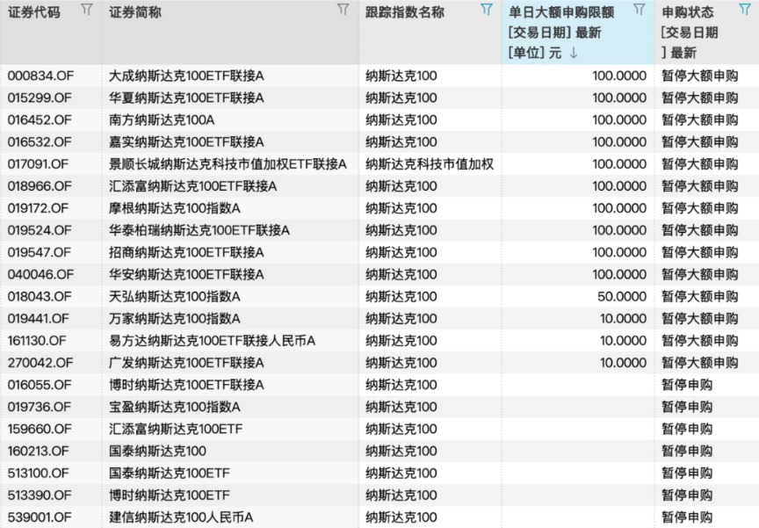
Task: Click index name 纳斯达克科技市值加权
Action: (x=430, y=163)
